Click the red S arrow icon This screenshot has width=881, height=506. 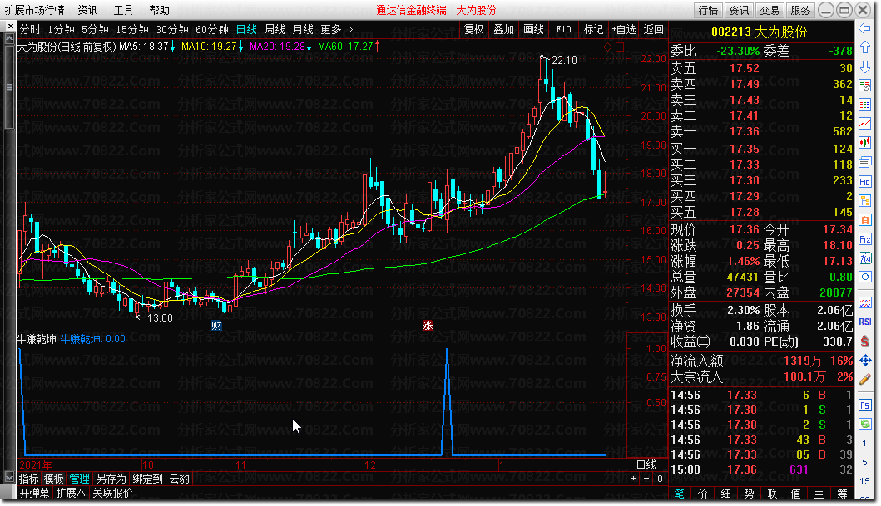(x=864, y=341)
